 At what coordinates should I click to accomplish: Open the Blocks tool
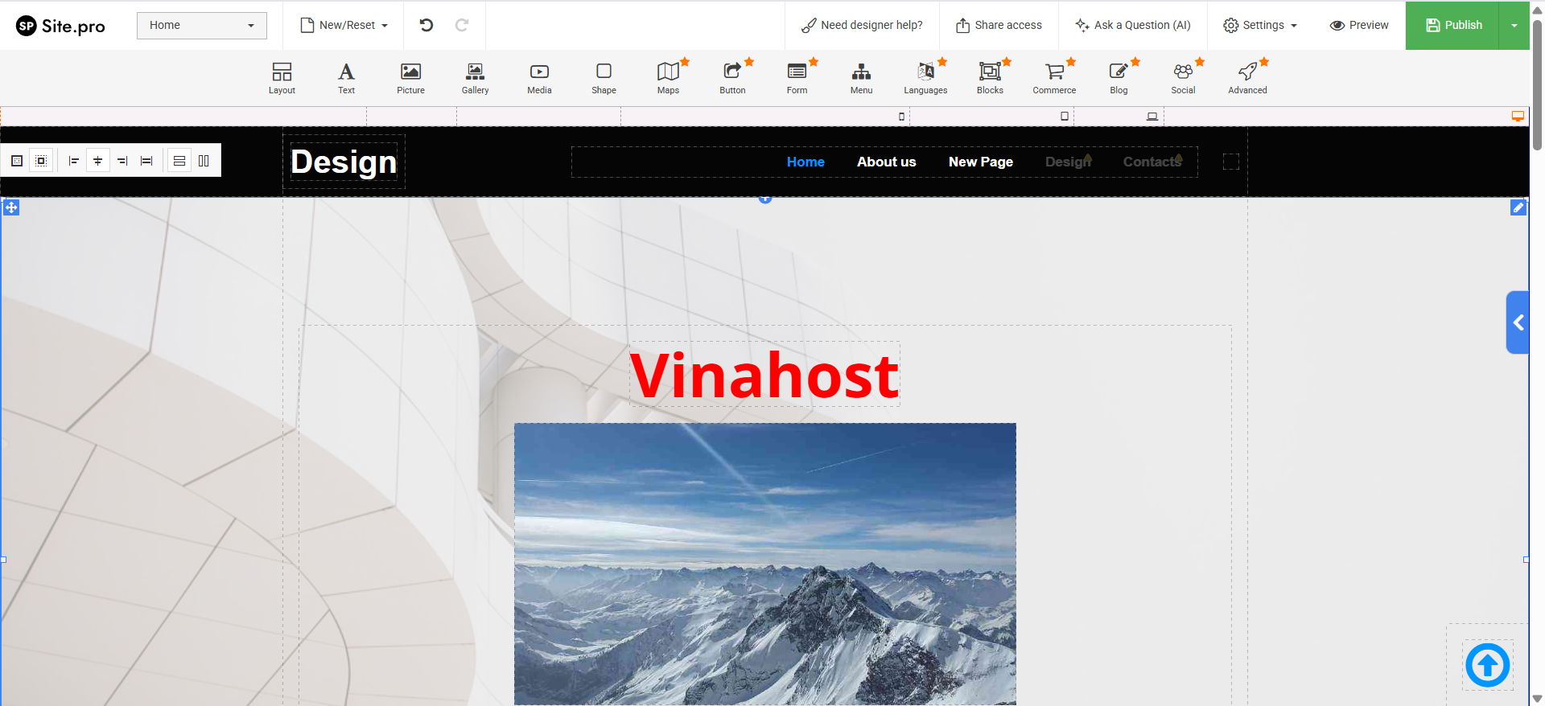point(990,78)
